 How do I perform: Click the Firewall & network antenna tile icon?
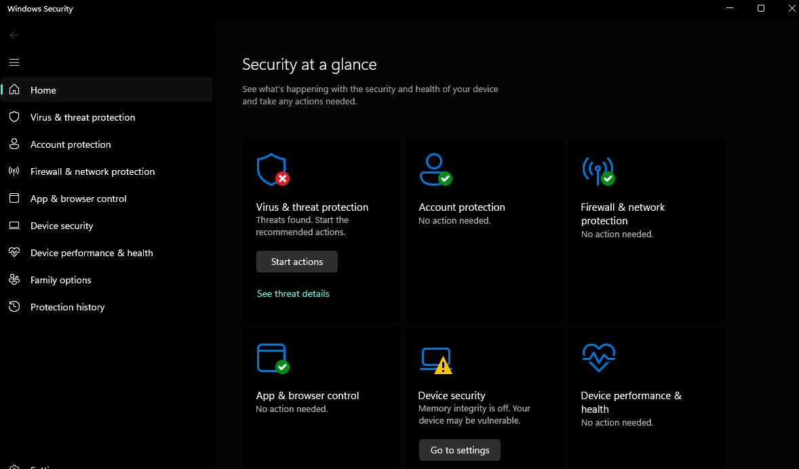point(598,171)
